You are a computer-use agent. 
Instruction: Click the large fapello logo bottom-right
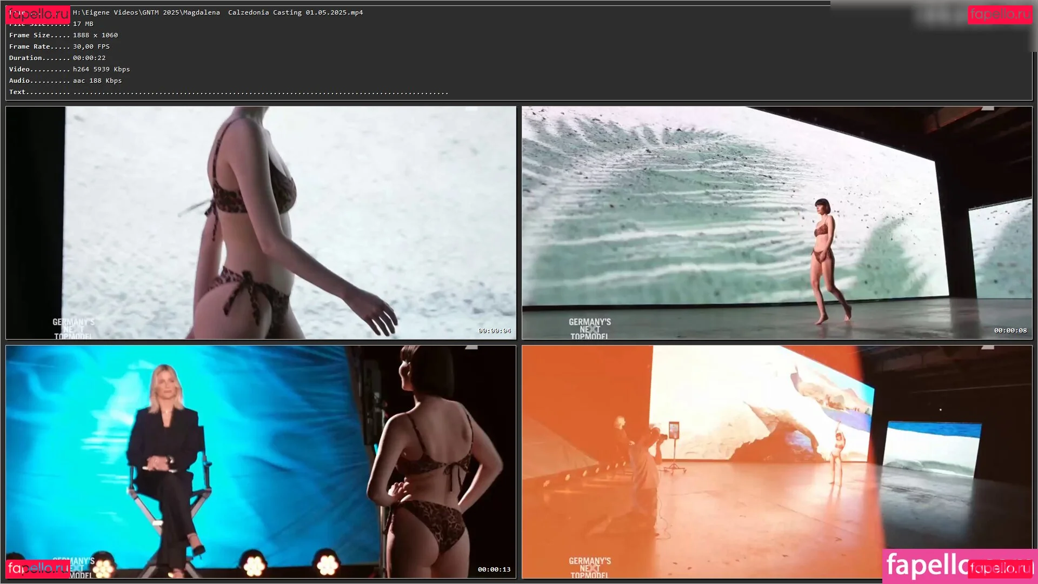(x=924, y=566)
